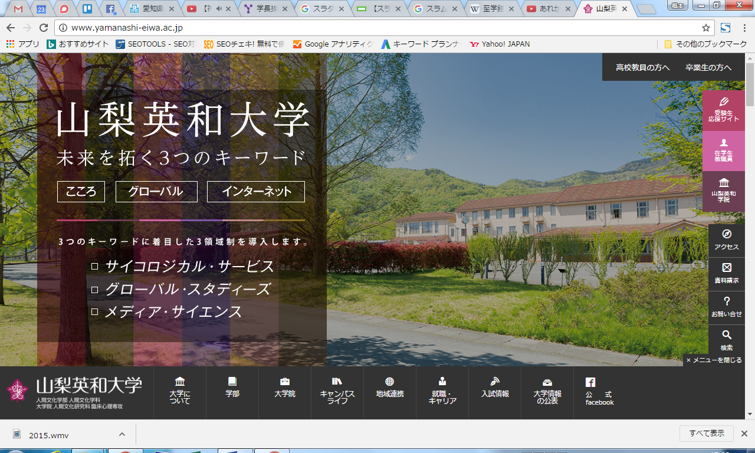
Task: Expand the 2015.wmv download options chevron
Action: tap(122, 435)
